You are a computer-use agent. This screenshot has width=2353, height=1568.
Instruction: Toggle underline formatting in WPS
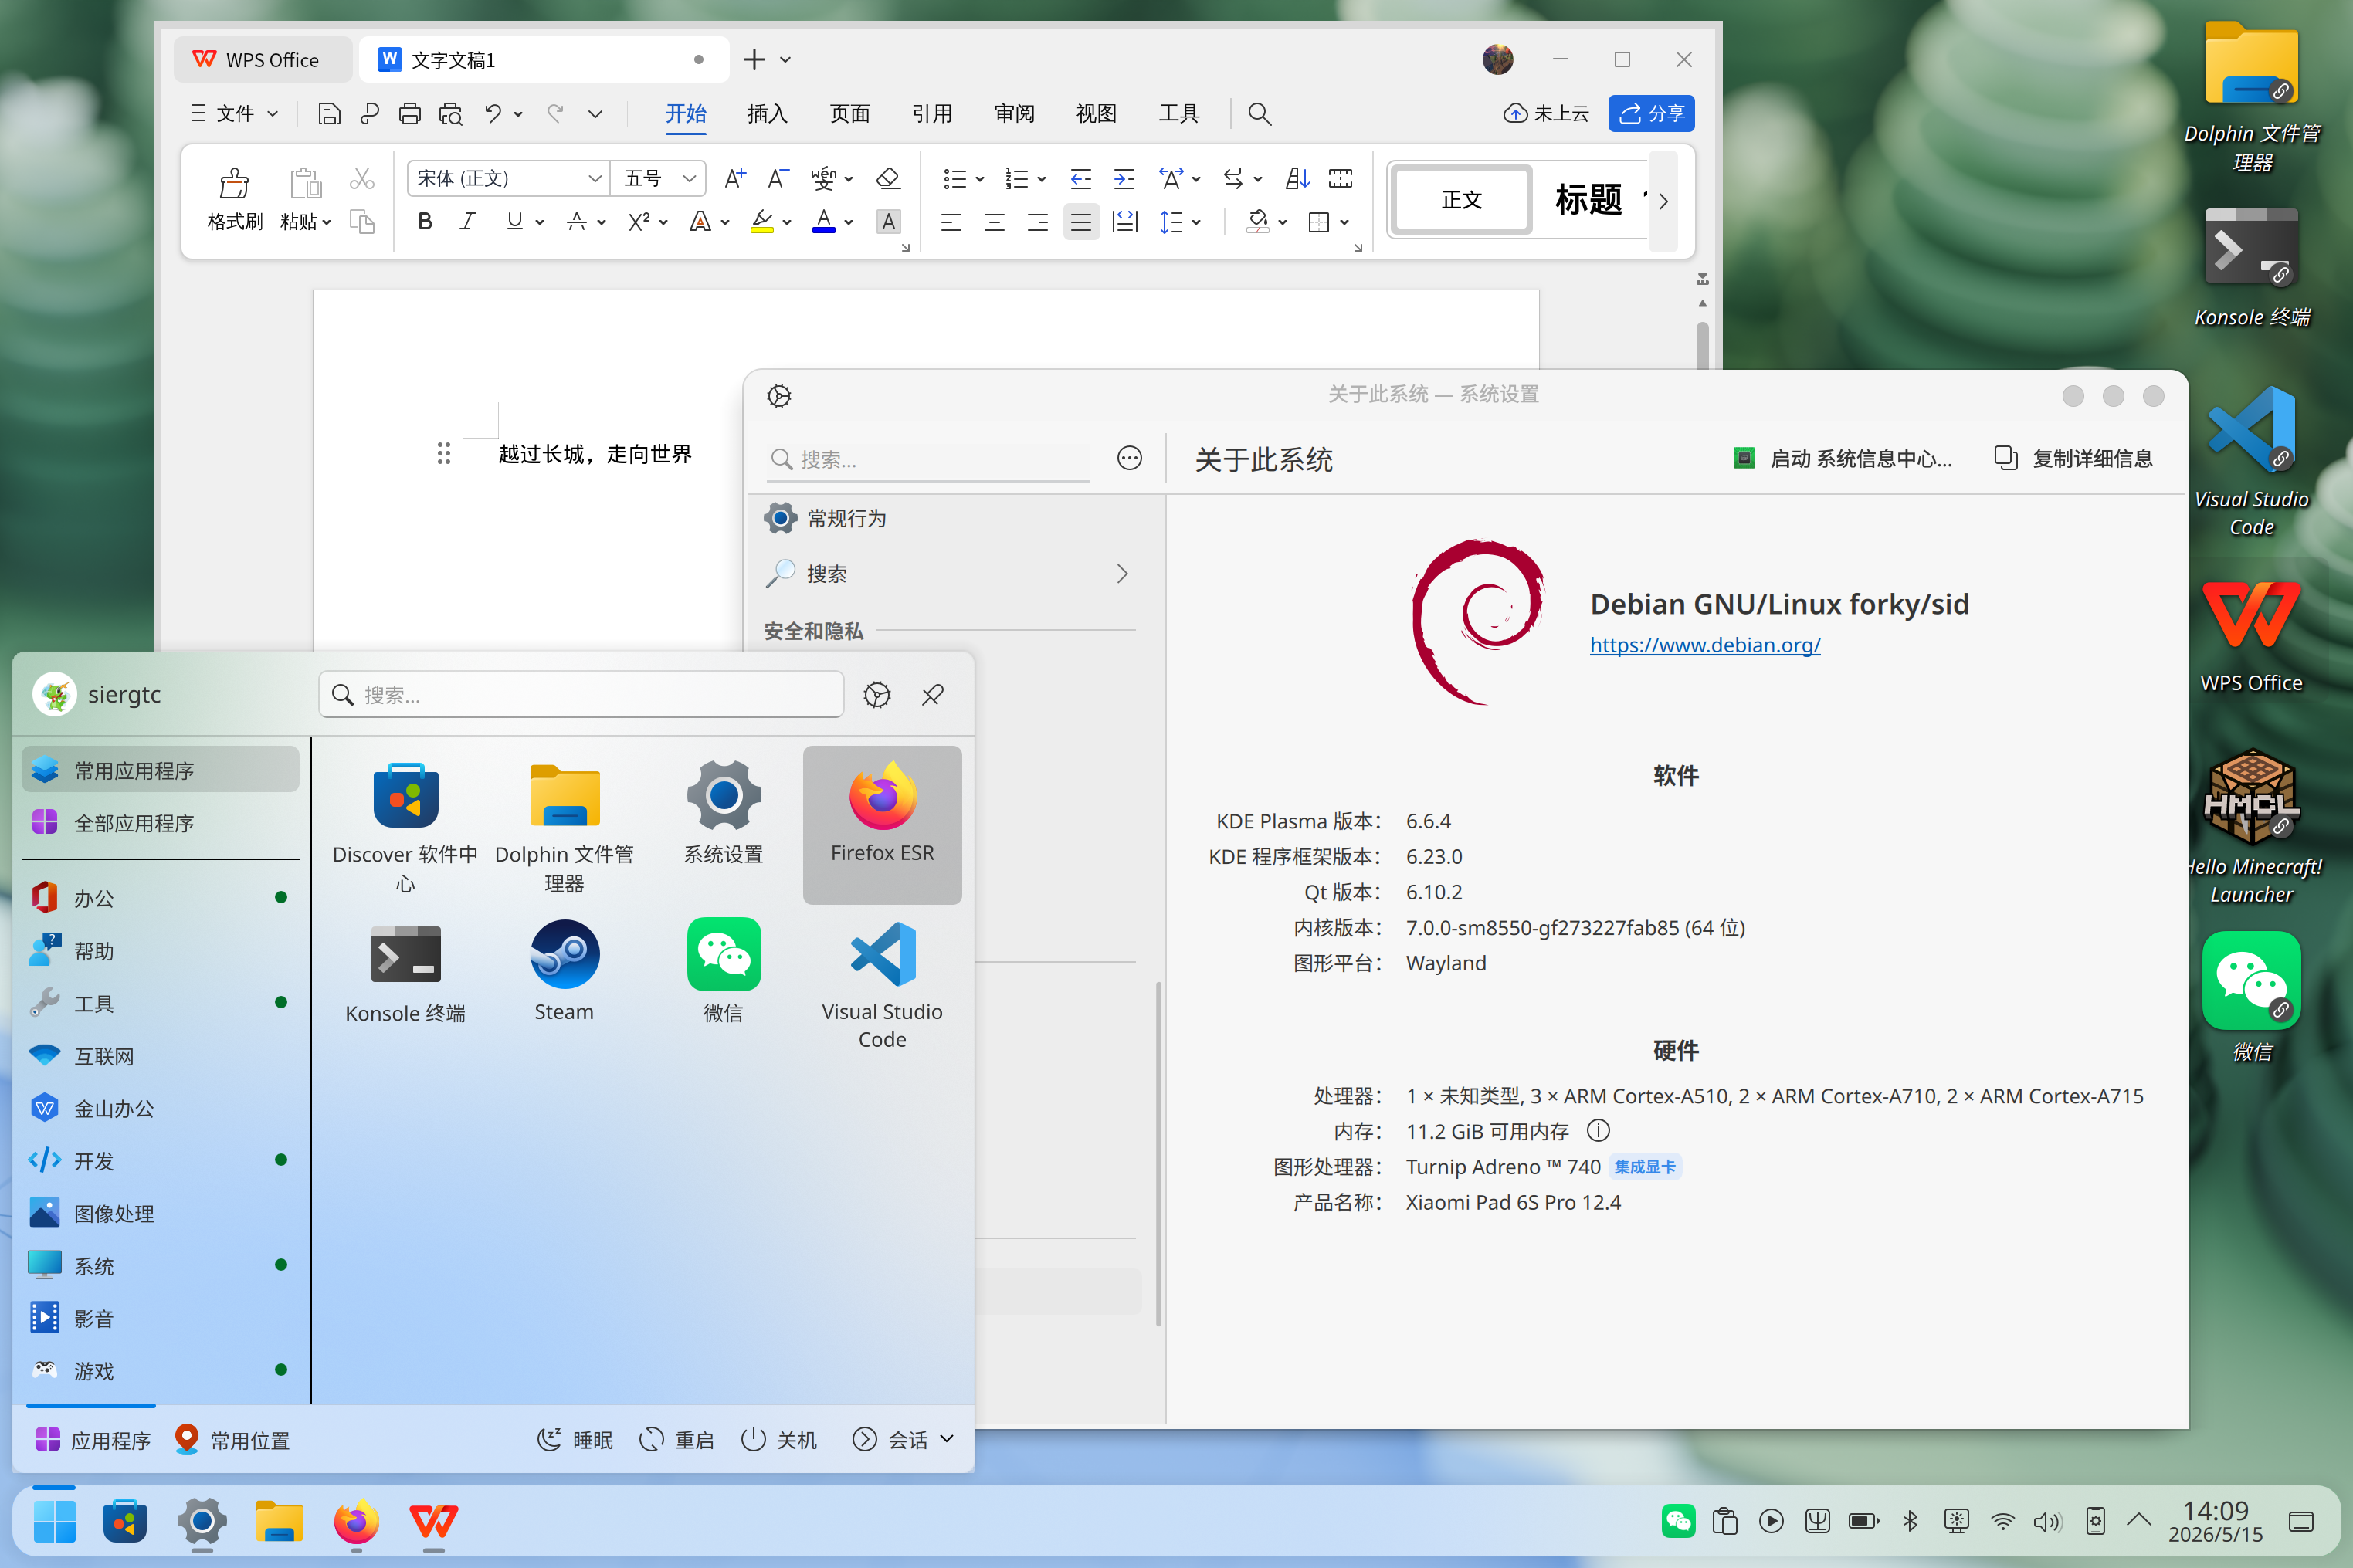coord(514,222)
